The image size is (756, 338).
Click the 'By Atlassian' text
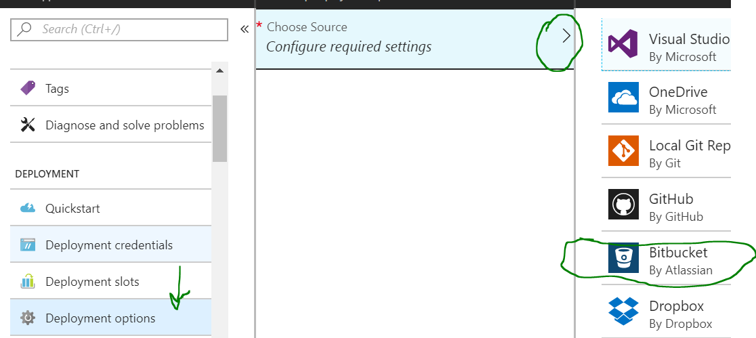click(x=681, y=270)
